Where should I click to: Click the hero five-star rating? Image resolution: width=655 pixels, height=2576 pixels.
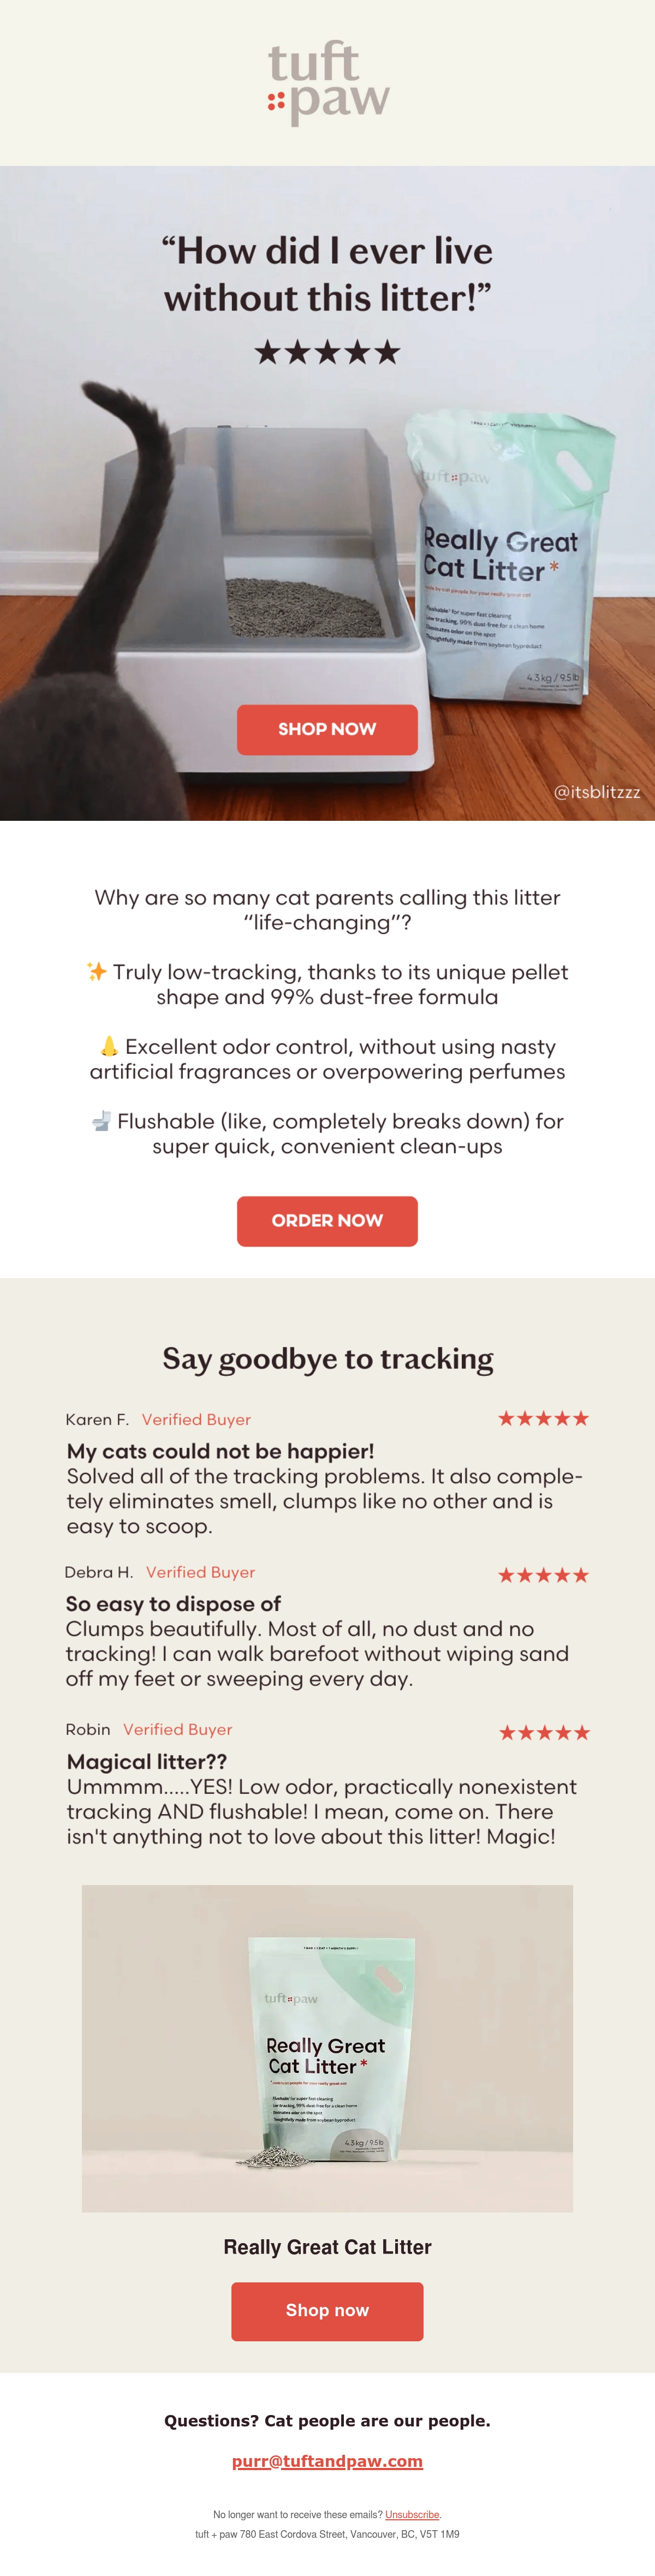tap(327, 352)
